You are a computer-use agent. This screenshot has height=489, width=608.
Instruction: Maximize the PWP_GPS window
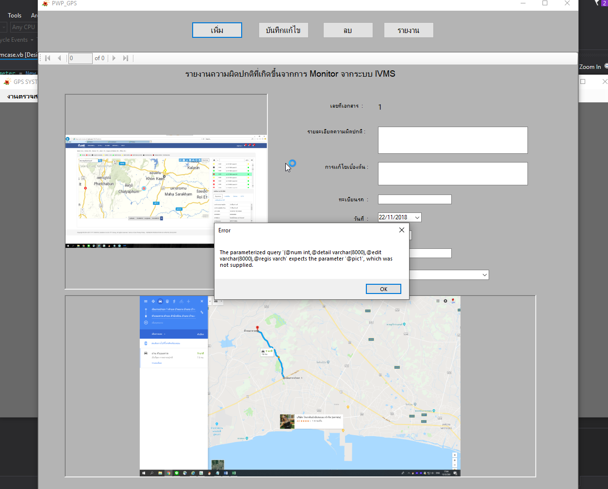pyautogui.click(x=545, y=3)
